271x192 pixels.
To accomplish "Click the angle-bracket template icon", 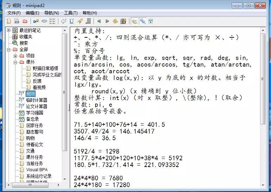I will click(44, 21).
